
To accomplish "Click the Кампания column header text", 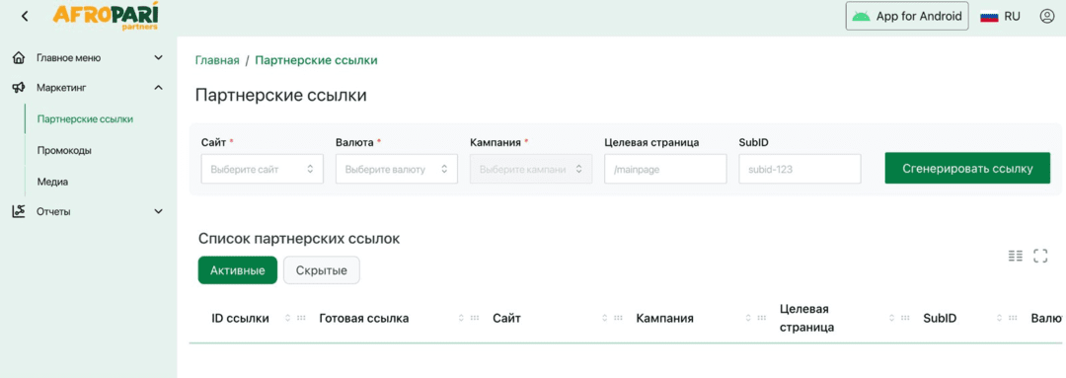I will pos(665,318).
